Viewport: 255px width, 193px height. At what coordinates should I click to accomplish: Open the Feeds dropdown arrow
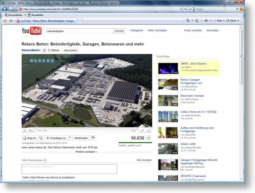click(201, 21)
